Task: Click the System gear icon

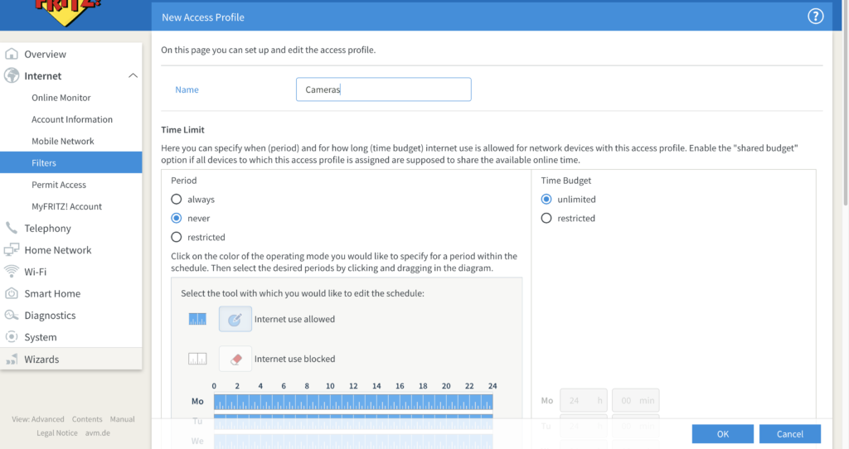Action: coord(12,336)
